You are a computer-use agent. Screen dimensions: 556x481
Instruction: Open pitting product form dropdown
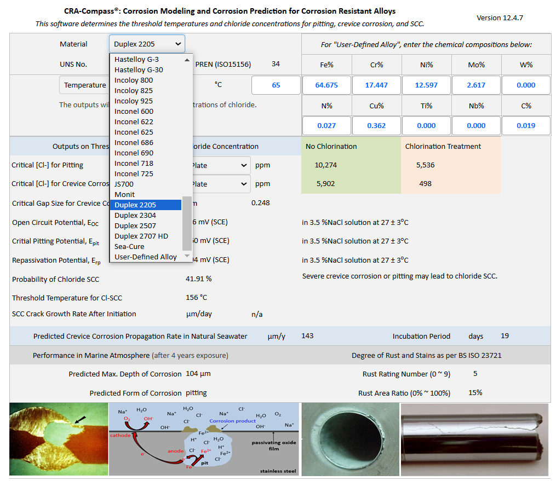point(221,165)
